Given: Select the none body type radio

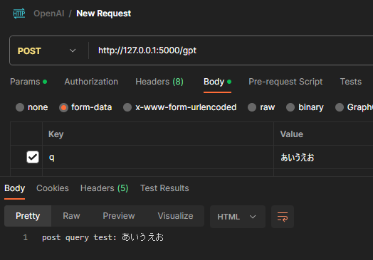Looking at the screenshot, I should point(20,107).
